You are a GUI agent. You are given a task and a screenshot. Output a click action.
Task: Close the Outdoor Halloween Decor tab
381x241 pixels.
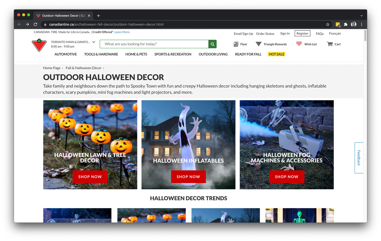89,16
